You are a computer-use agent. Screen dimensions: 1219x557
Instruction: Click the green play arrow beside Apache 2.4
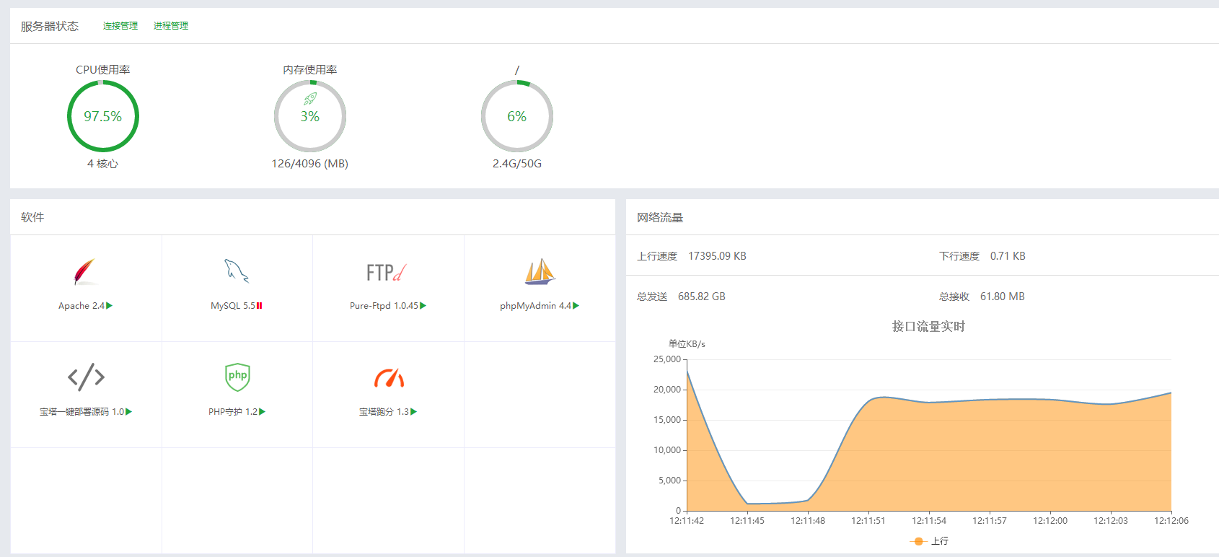click(x=109, y=306)
